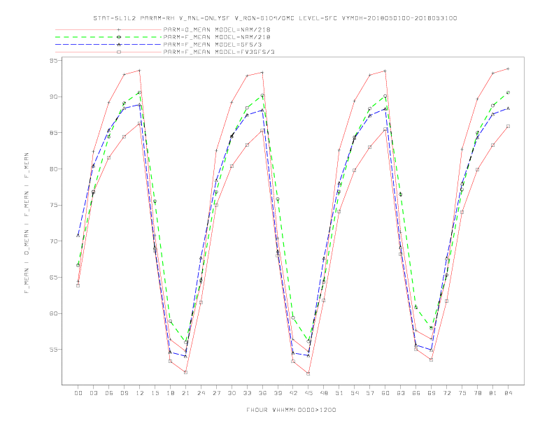
Task: Click the x-axis tick label 48
Action: coord(324,393)
